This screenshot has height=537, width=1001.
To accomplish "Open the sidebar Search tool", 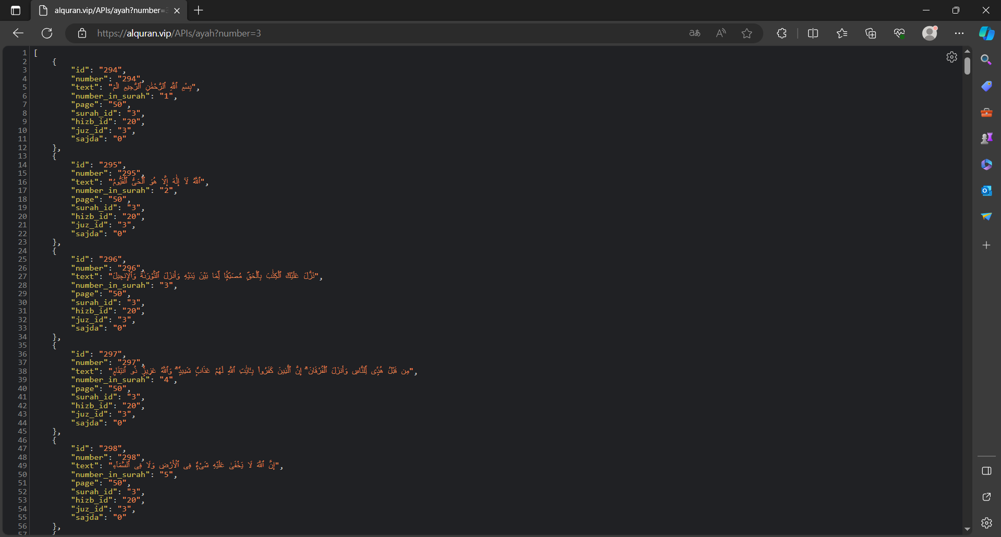I will tap(986, 60).
